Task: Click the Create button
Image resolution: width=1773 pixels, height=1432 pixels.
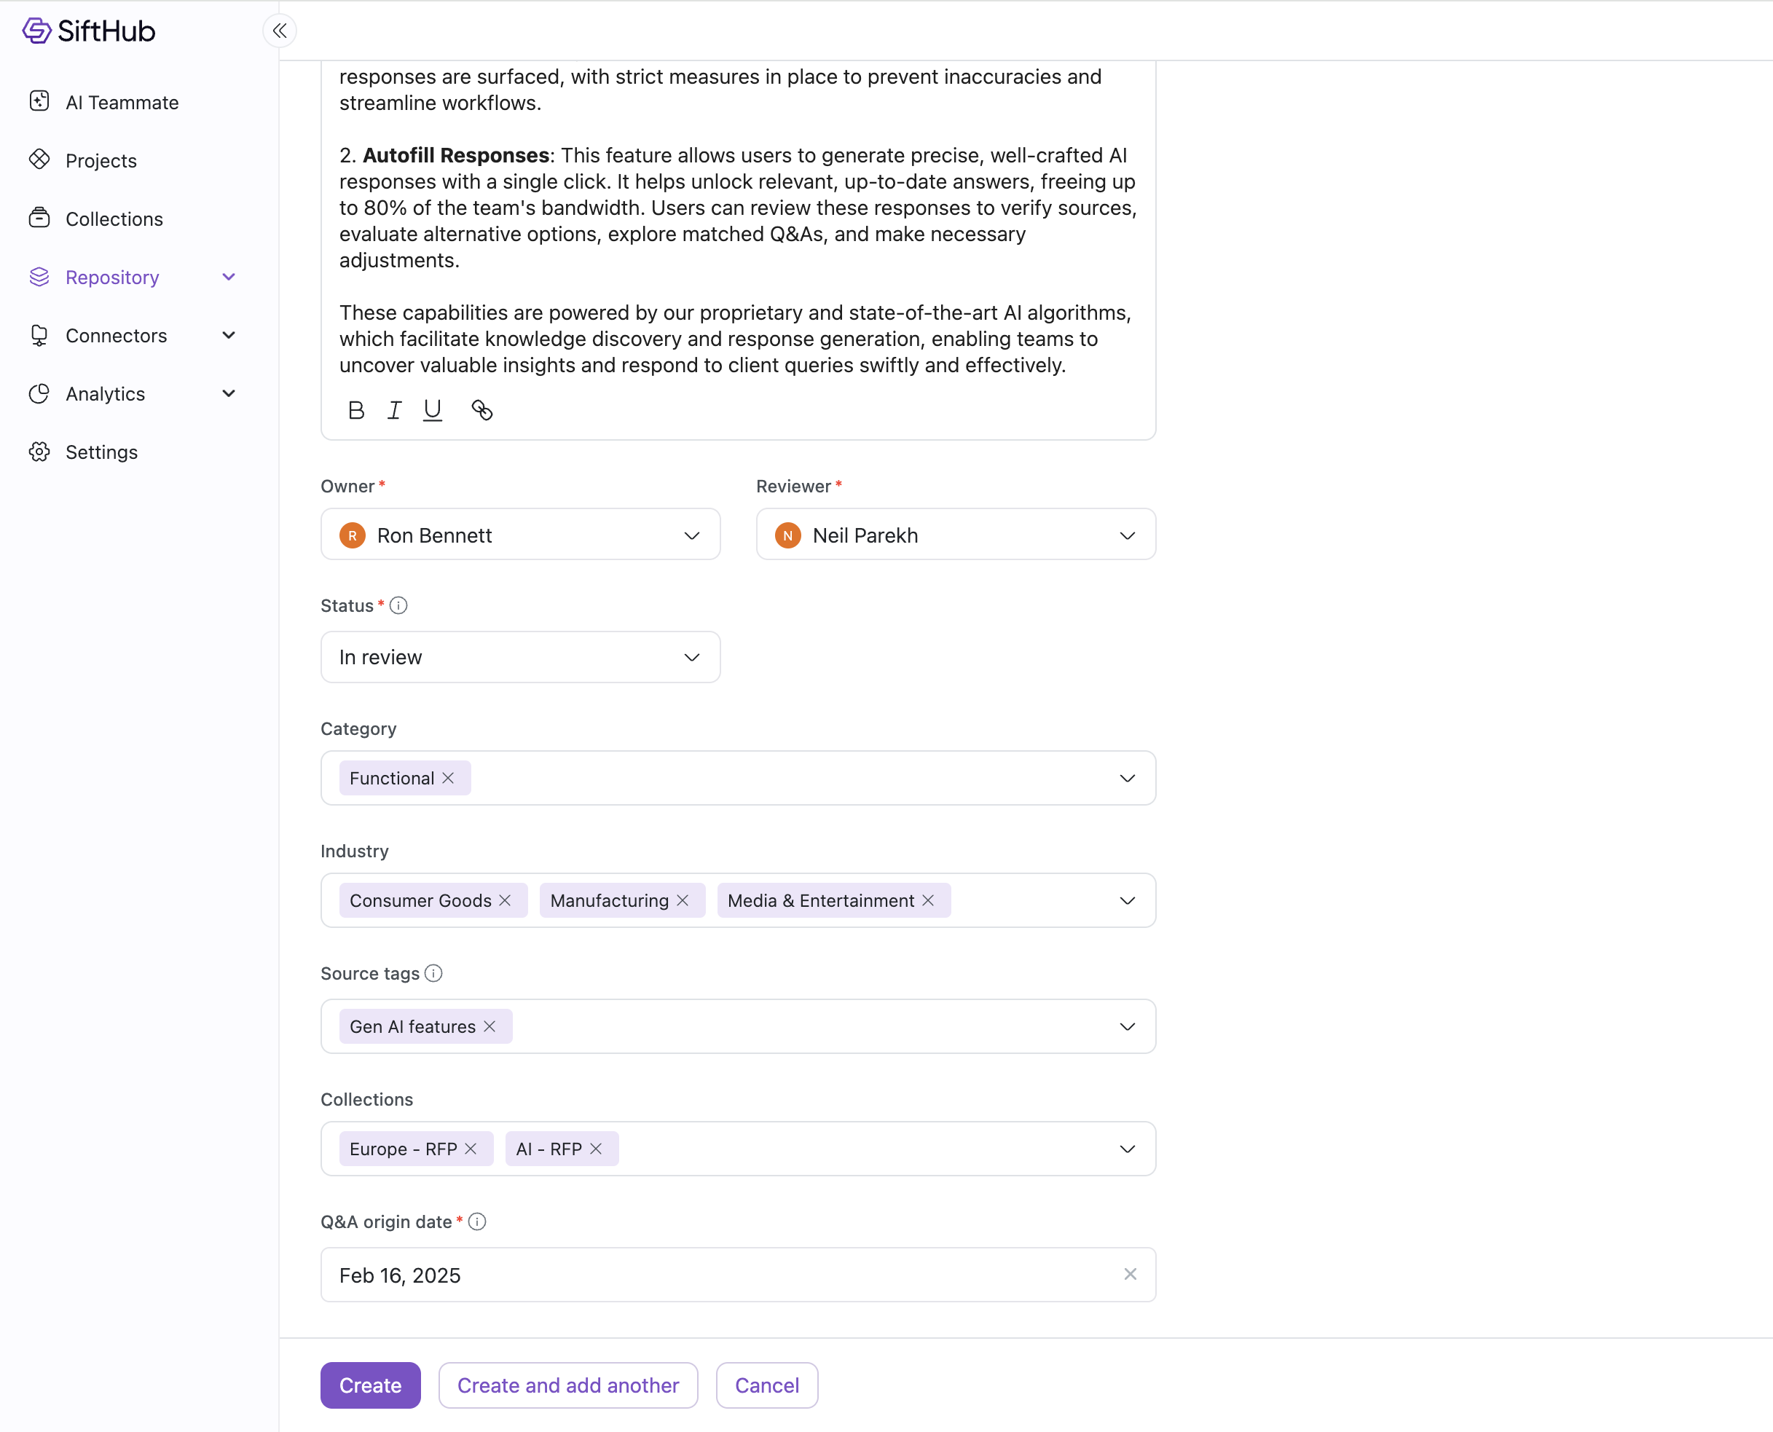Action: click(x=369, y=1385)
